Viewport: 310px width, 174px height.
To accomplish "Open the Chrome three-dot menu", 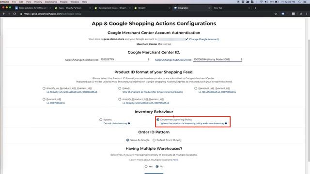I will [x=307, y=14].
